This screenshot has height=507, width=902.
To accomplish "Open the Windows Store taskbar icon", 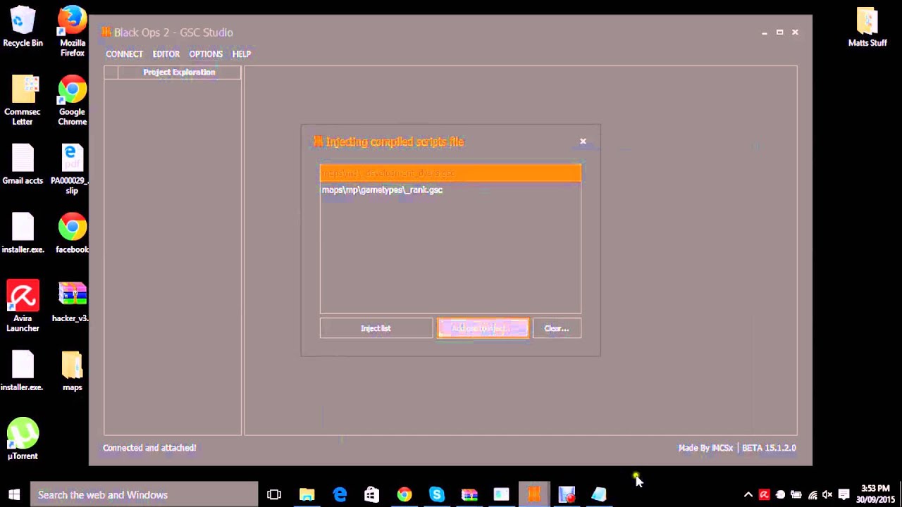I will pos(371,494).
